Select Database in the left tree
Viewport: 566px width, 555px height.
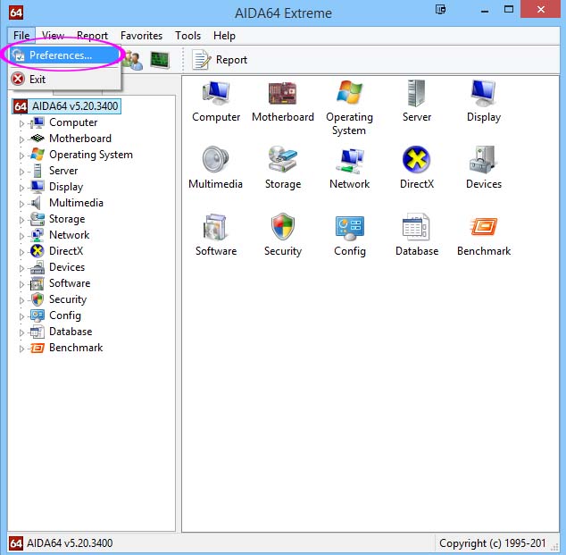[71, 332]
